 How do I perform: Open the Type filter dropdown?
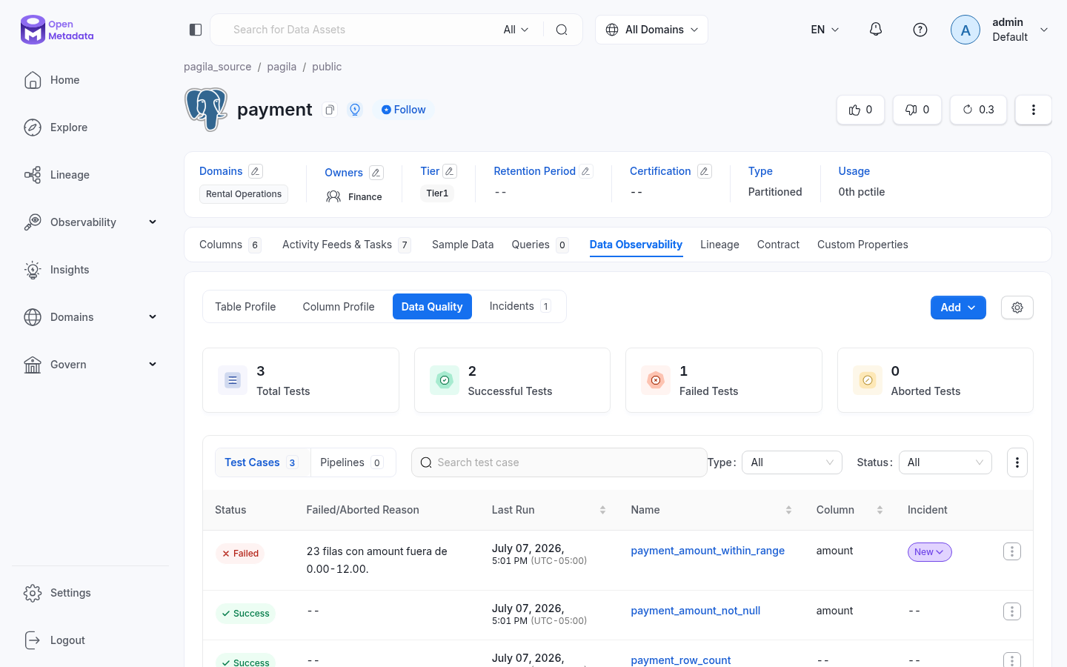pyautogui.click(x=792, y=462)
